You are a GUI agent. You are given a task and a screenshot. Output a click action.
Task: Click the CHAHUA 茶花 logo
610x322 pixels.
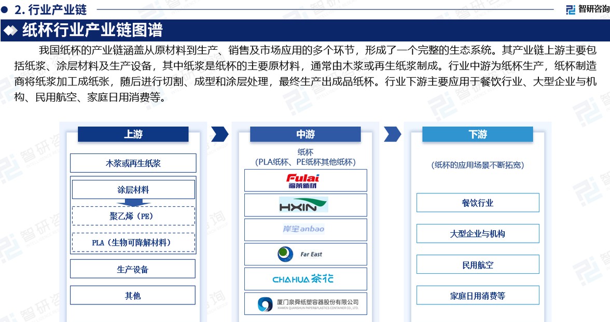pyautogui.click(x=303, y=279)
